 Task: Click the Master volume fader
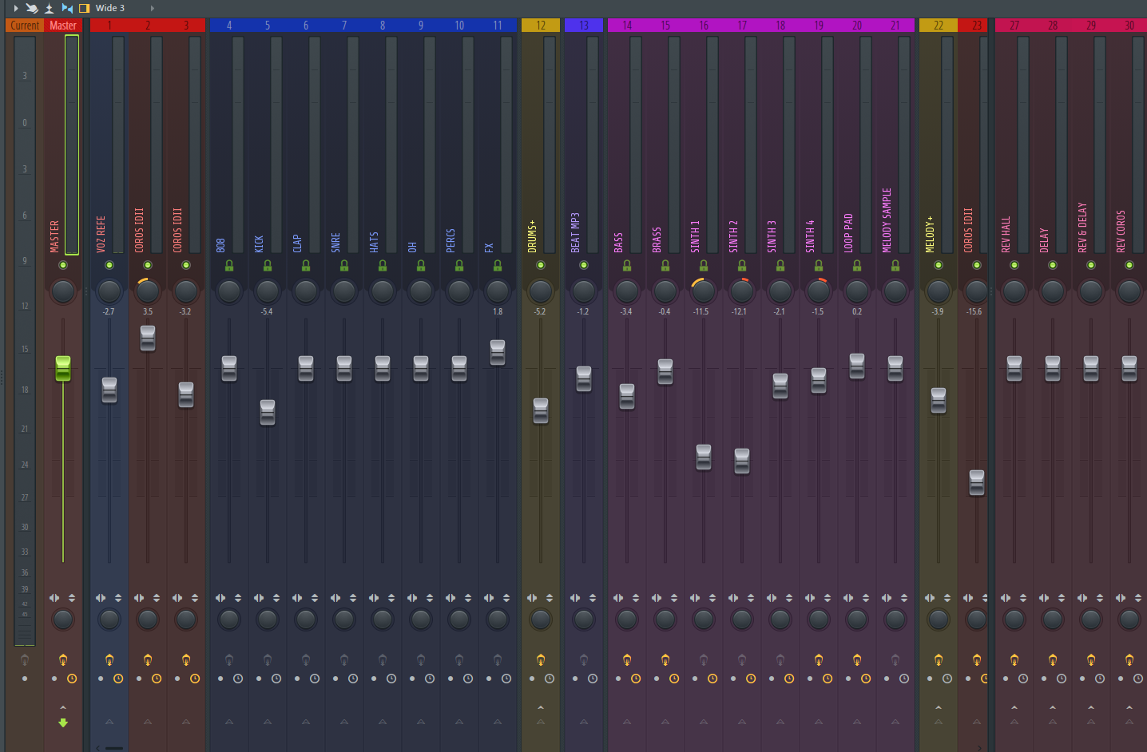pyautogui.click(x=63, y=368)
